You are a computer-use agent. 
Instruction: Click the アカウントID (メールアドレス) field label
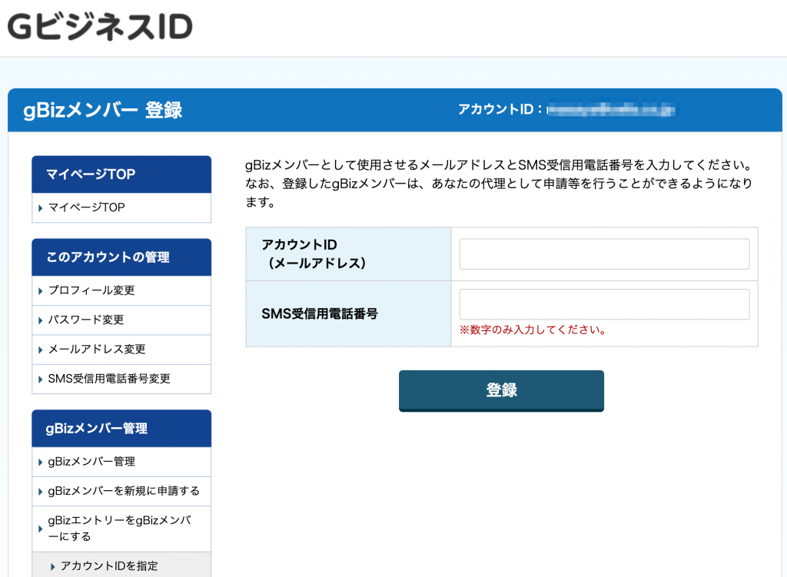click(x=314, y=254)
